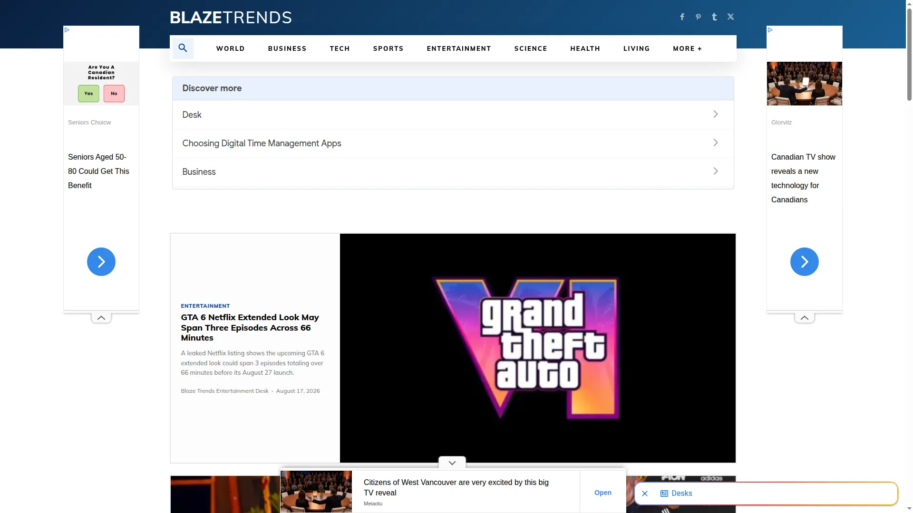Answer Yes in Canadian Resident ad
The image size is (913, 513).
(88, 94)
